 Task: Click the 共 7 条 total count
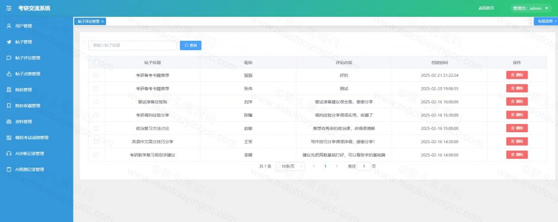click(x=265, y=166)
